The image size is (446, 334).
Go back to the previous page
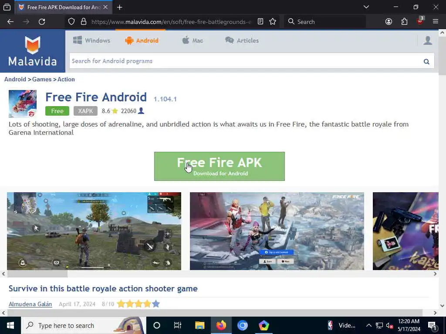[10, 22]
